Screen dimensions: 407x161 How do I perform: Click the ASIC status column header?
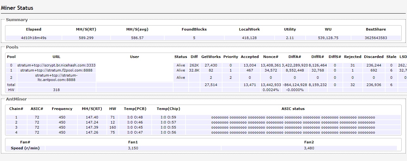(x=293, y=109)
